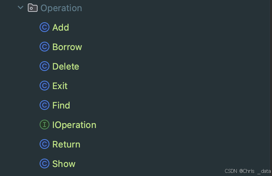Select the Operation package label

[x=61, y=8]
